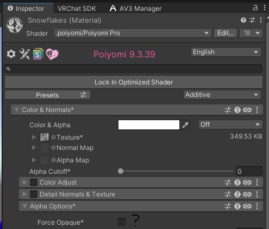Lock the Inspector with padlock icon
The height and width of the screenshot is (229, 269).
(x=255, y=8)
